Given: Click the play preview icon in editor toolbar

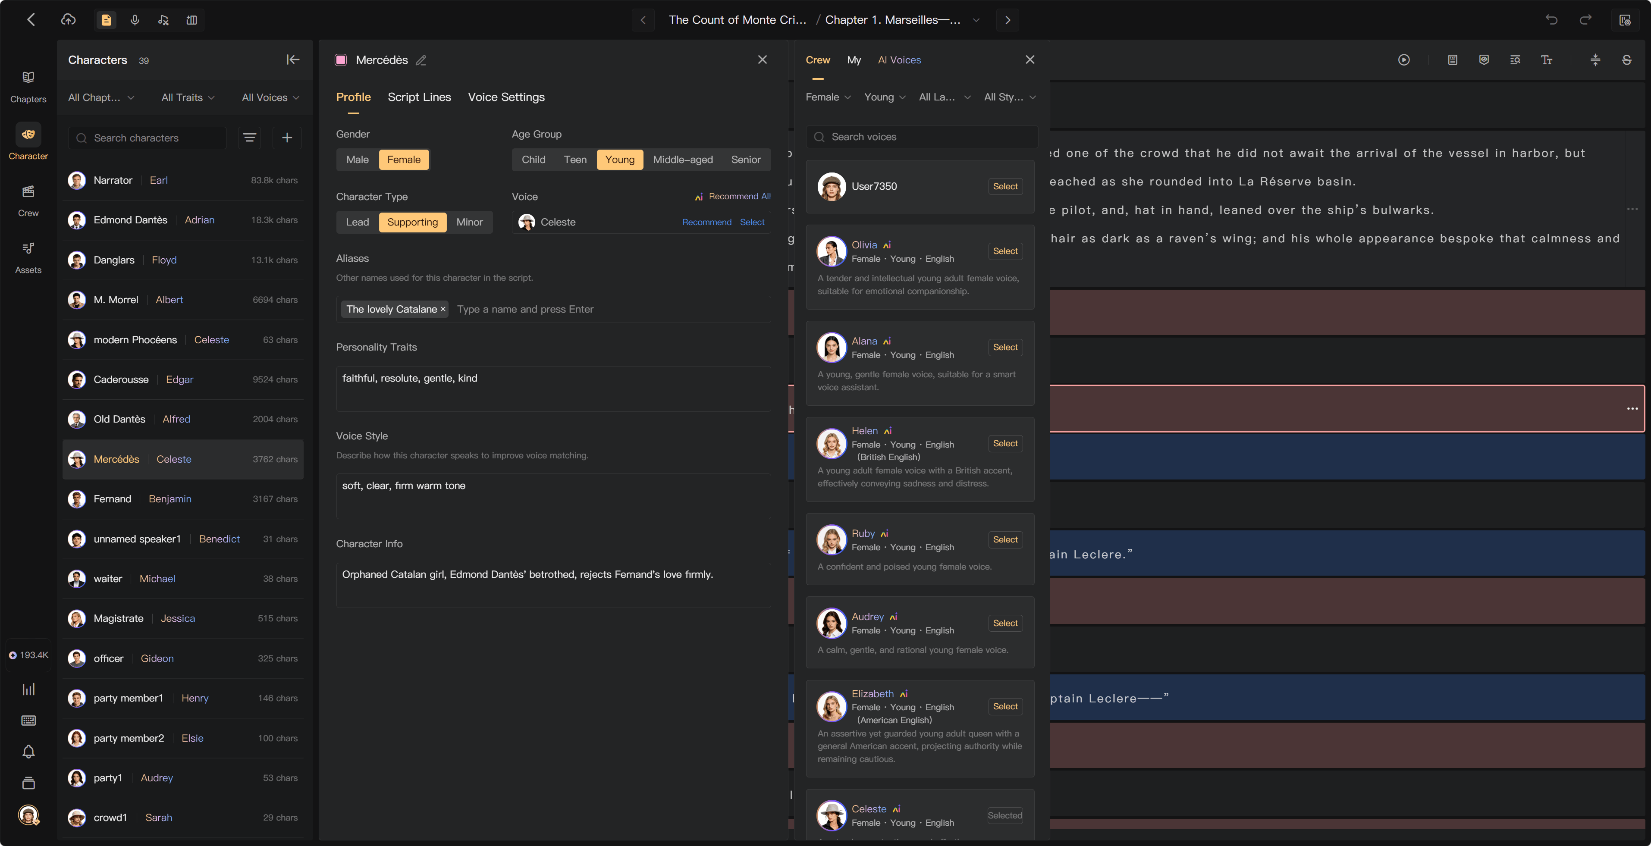Looking at the screenshot, I should tap(1403, 60).
